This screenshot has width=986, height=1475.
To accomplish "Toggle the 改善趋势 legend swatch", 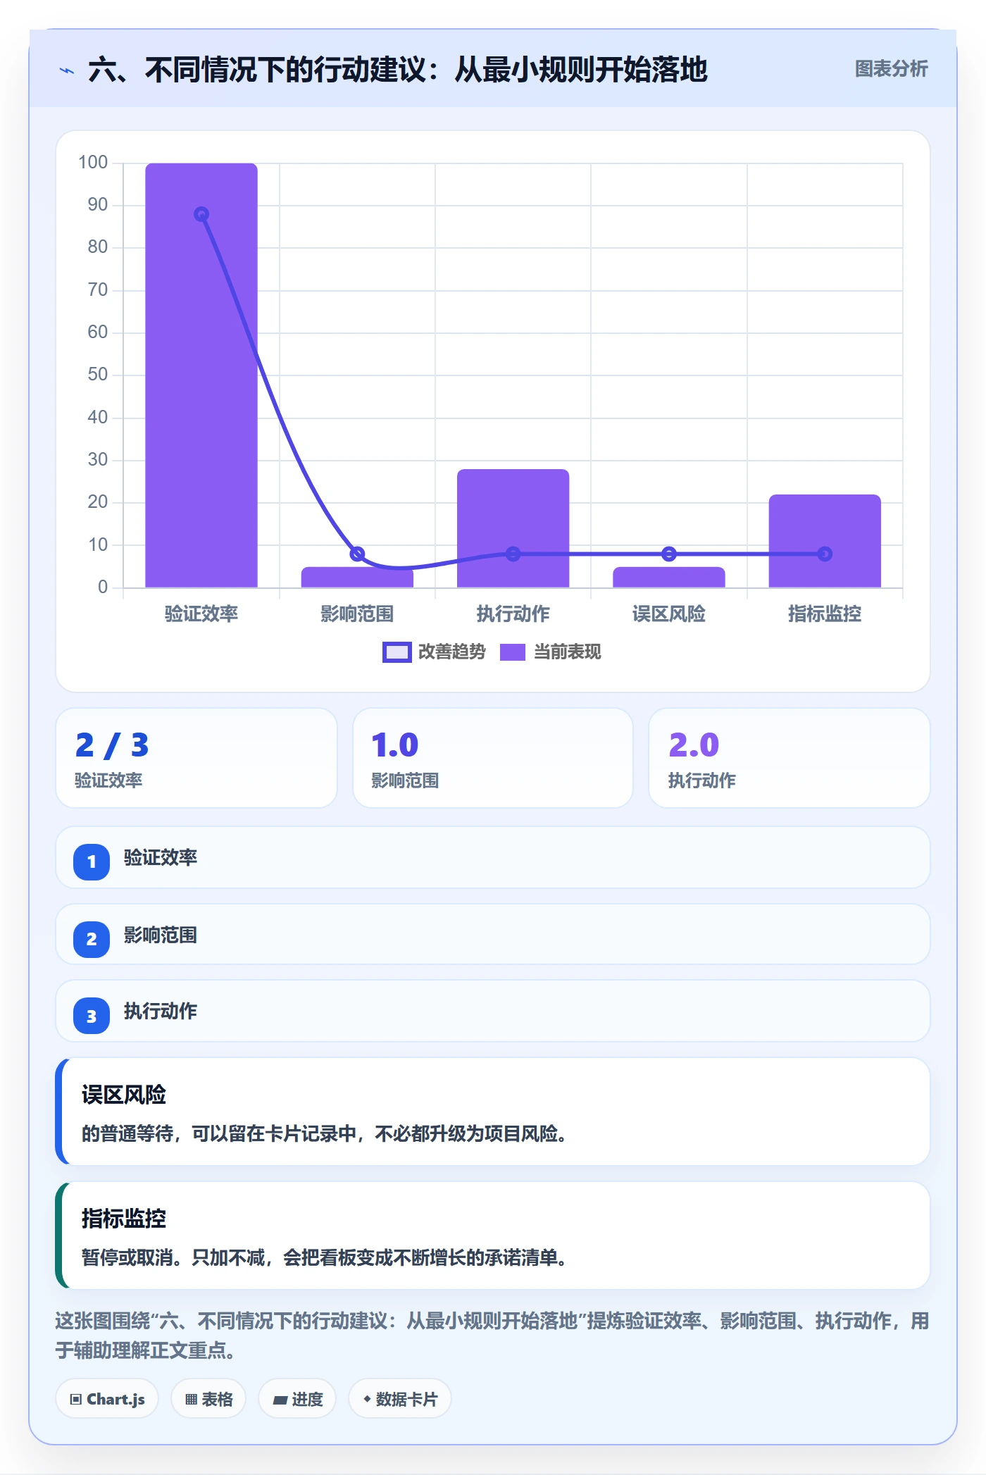I will pyautogui.click(x=397, y=652).
